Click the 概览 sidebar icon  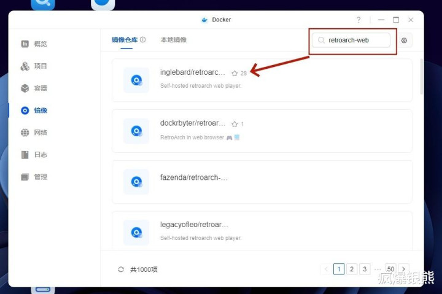coord(25,44)
